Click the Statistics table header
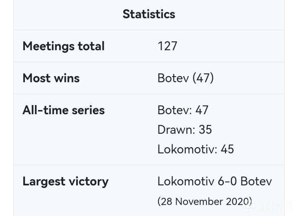The width and height of the screenshot is (298, 216). 149,14
